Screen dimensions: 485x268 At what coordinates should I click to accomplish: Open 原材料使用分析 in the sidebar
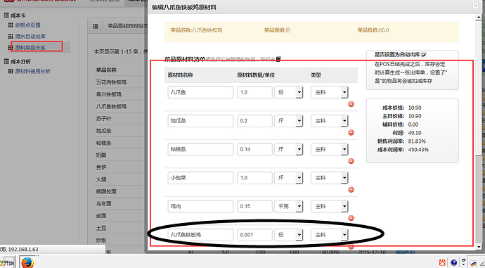click(x=33, y=71)
